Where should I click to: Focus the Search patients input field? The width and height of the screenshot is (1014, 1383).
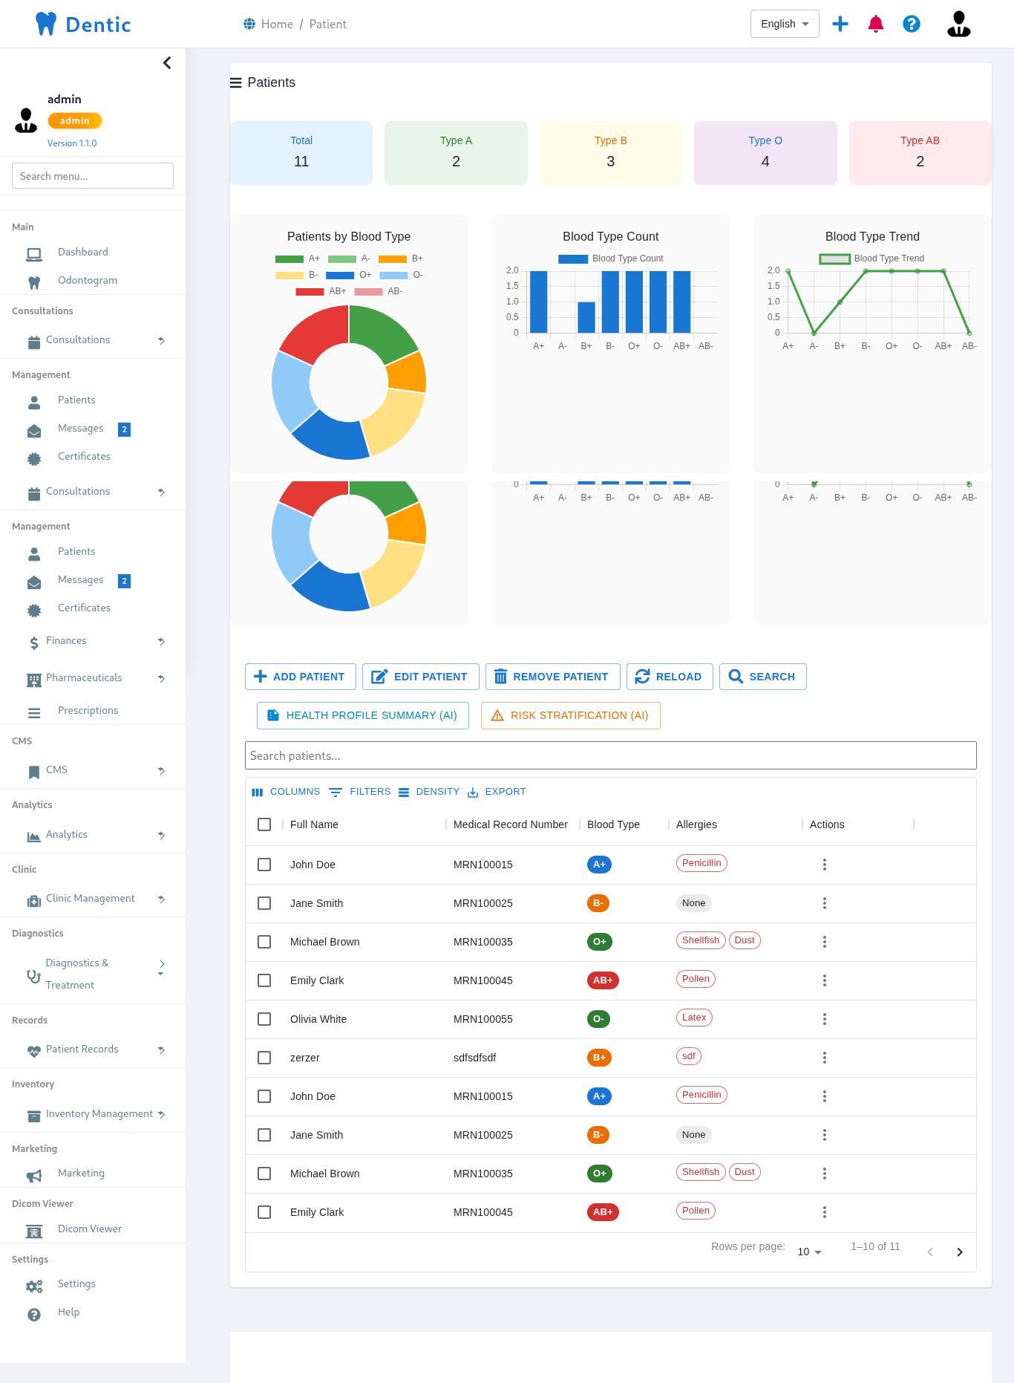click(x=610, y=755)
